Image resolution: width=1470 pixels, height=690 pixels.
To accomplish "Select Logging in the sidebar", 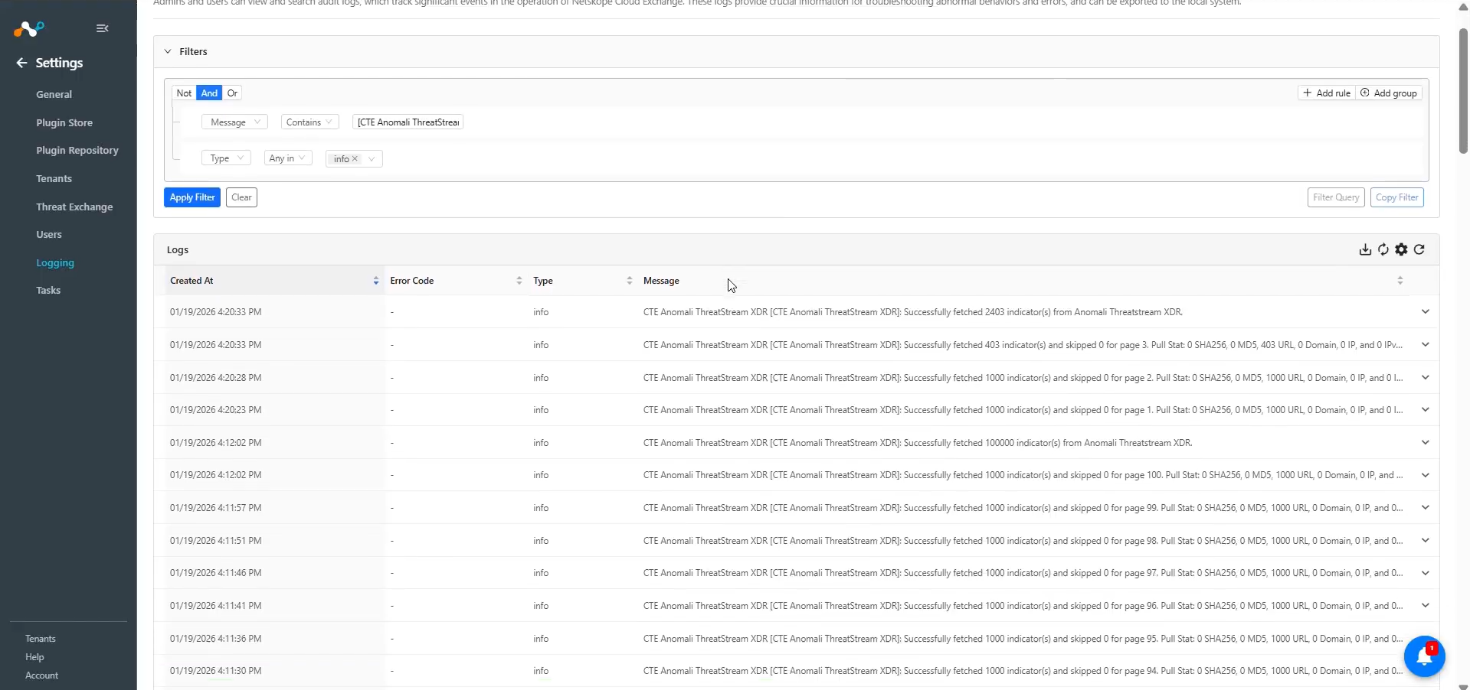I will pyautogui.click(x=55, y=263).
